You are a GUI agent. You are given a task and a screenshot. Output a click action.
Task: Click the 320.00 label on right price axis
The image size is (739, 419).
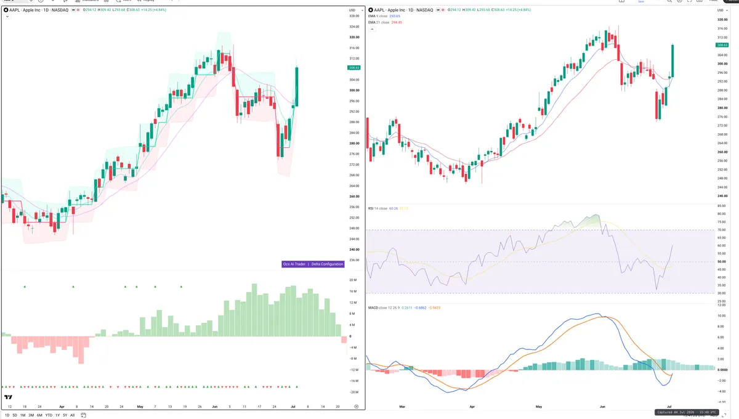tap(722, 20)
